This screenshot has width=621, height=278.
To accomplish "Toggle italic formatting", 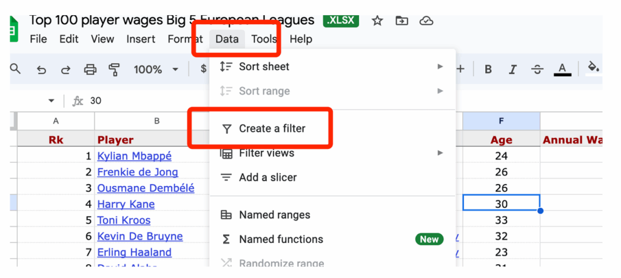I will tap(512, 70).
